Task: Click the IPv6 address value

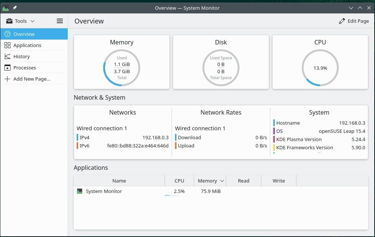Action: pos(138,146)
